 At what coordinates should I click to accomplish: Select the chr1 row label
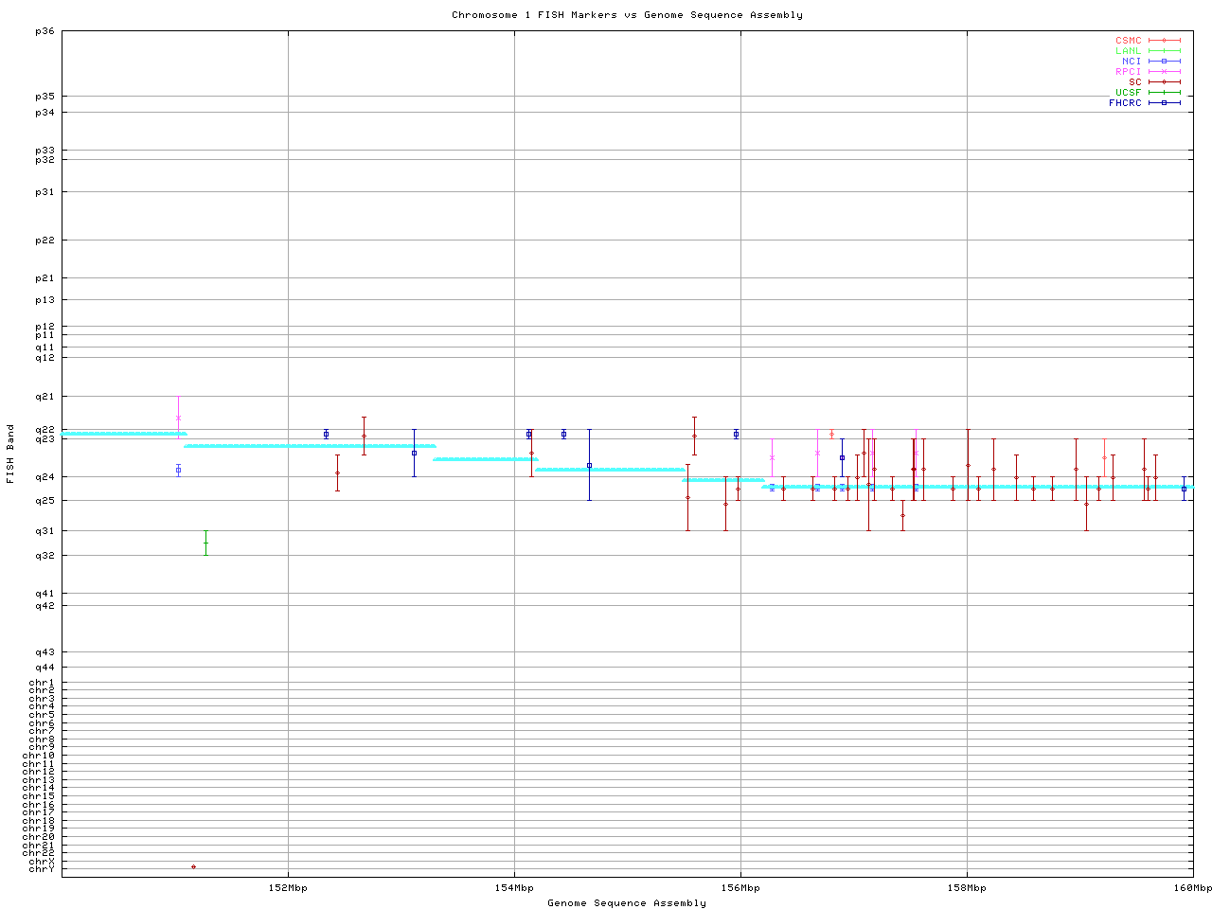41,683
